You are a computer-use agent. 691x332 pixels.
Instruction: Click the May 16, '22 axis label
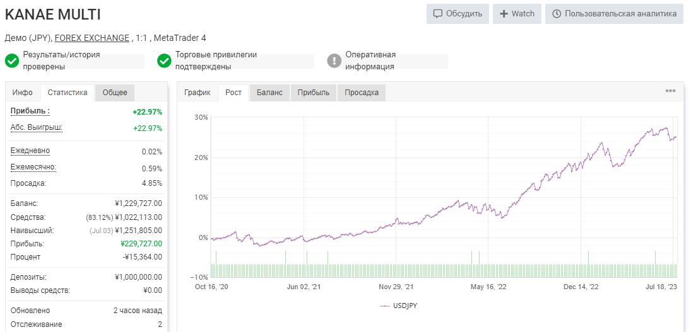tap(488, 287)
